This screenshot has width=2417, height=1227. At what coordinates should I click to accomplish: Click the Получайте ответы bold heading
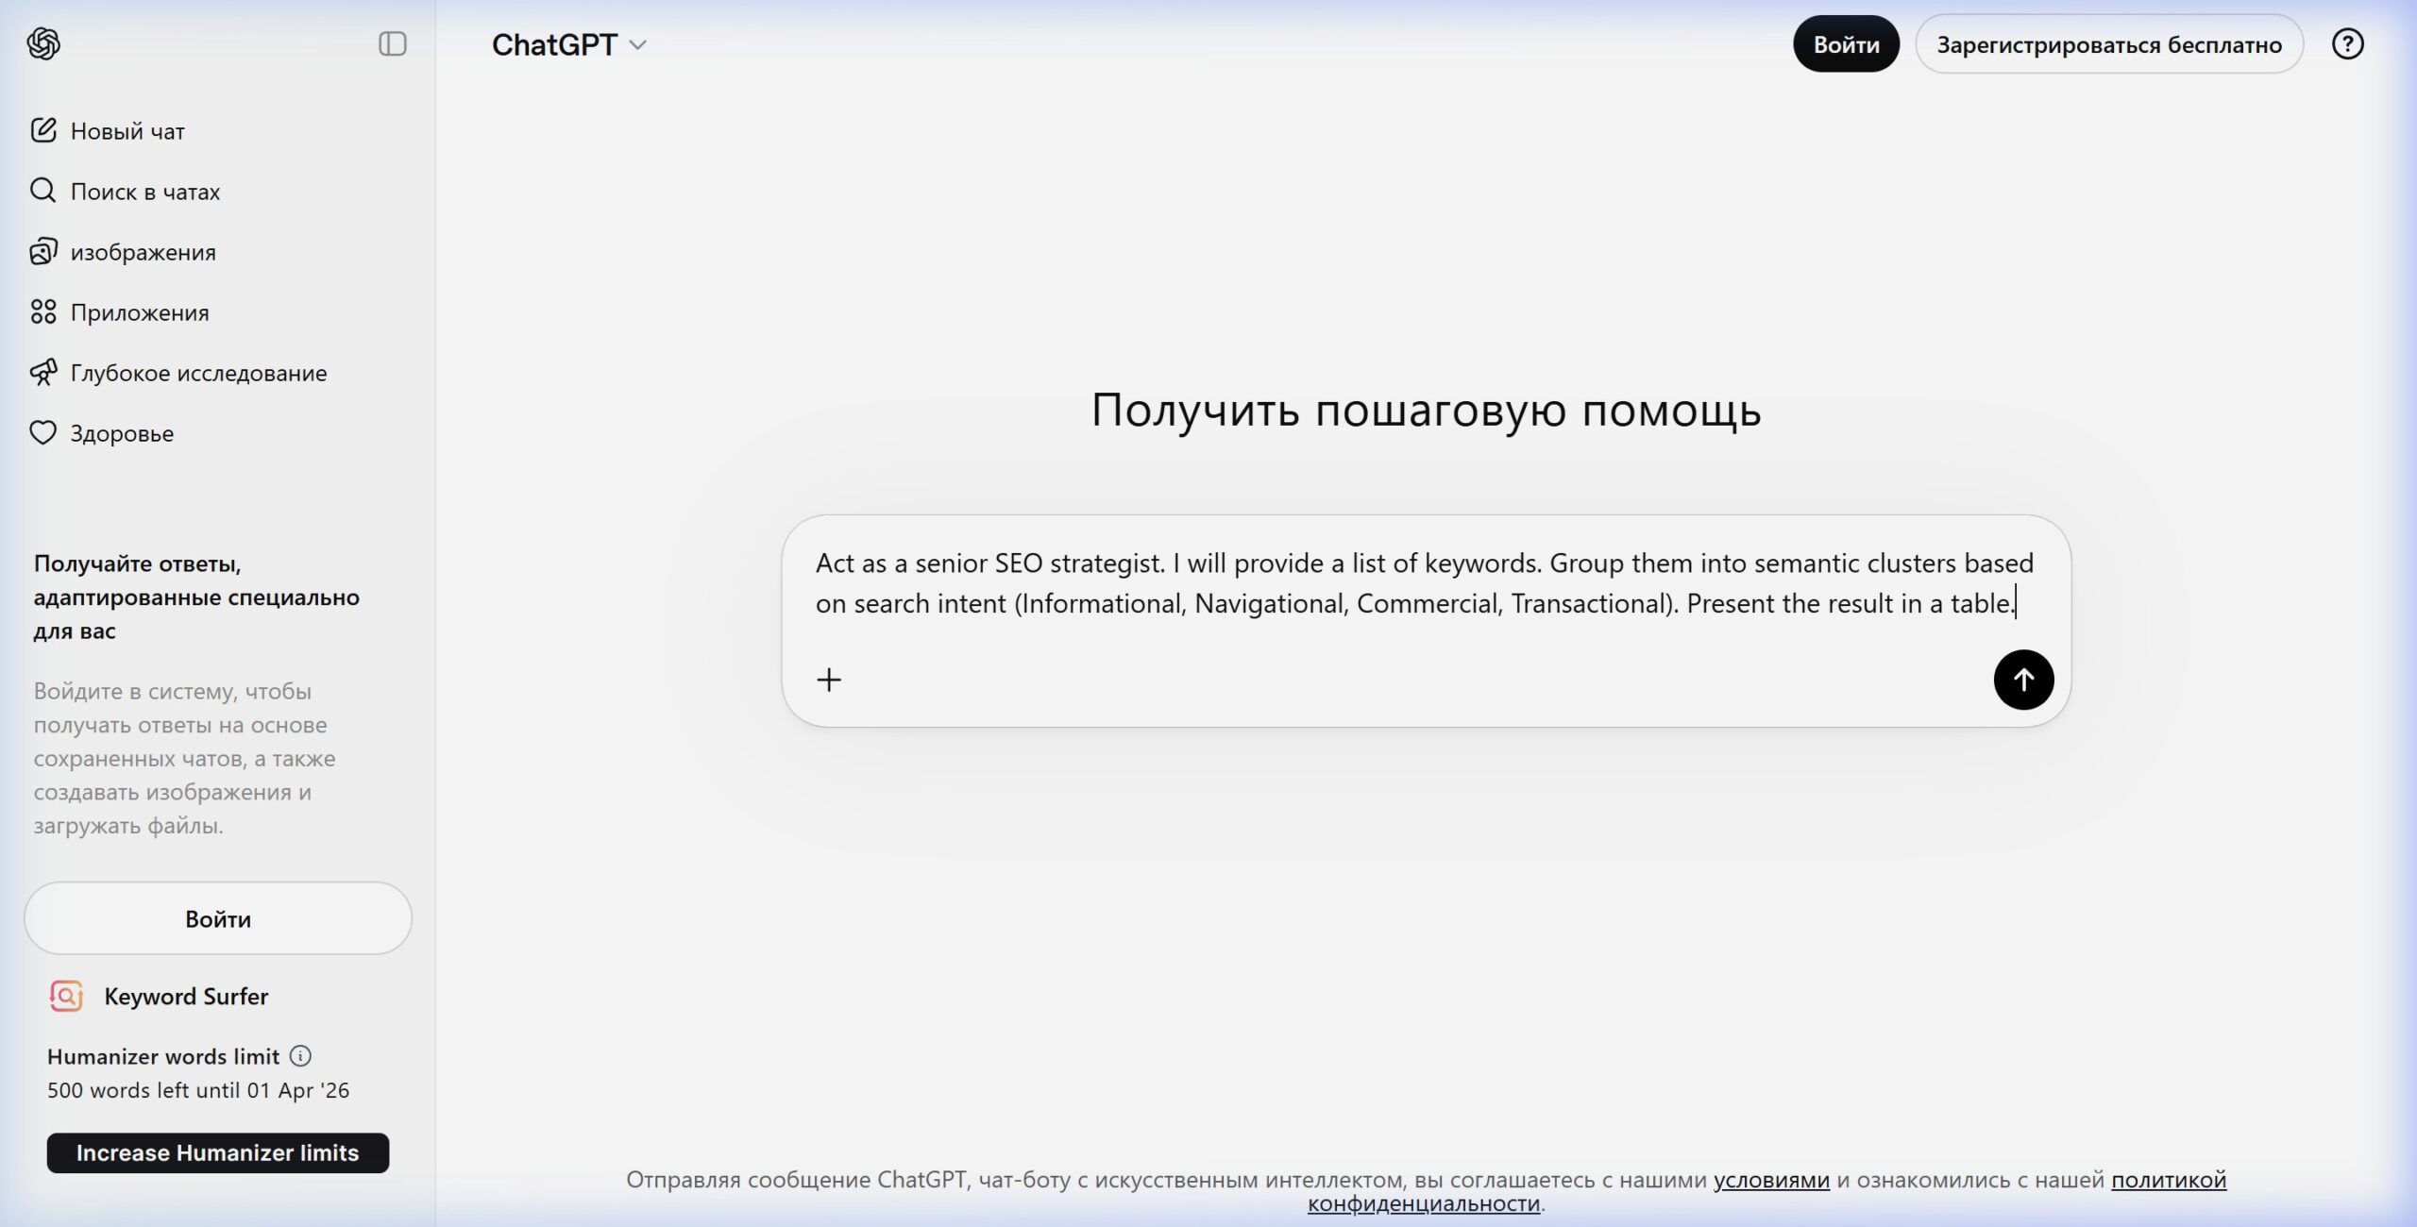196,597
